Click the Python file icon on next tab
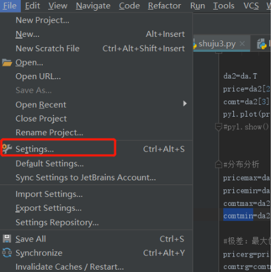Image resolution: width=272 pixels, height=272 pixels. [x=262, y=44]
